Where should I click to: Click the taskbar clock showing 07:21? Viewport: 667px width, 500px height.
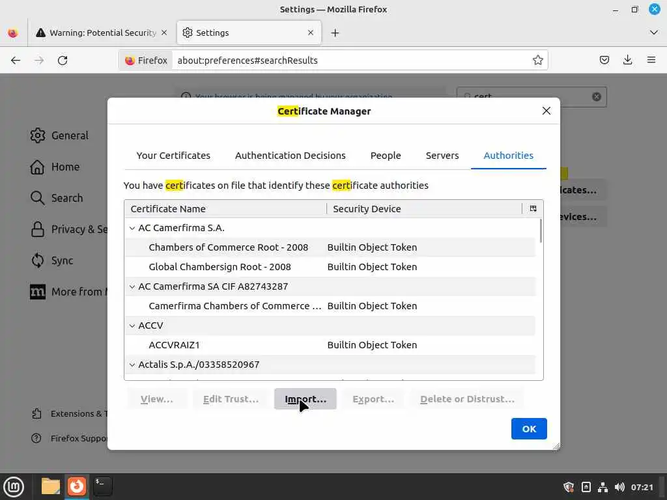[642, 487]
